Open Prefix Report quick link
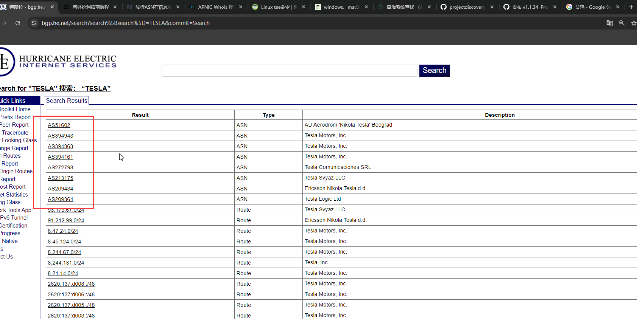Screen dimensions: 637x319 (16, 117)
